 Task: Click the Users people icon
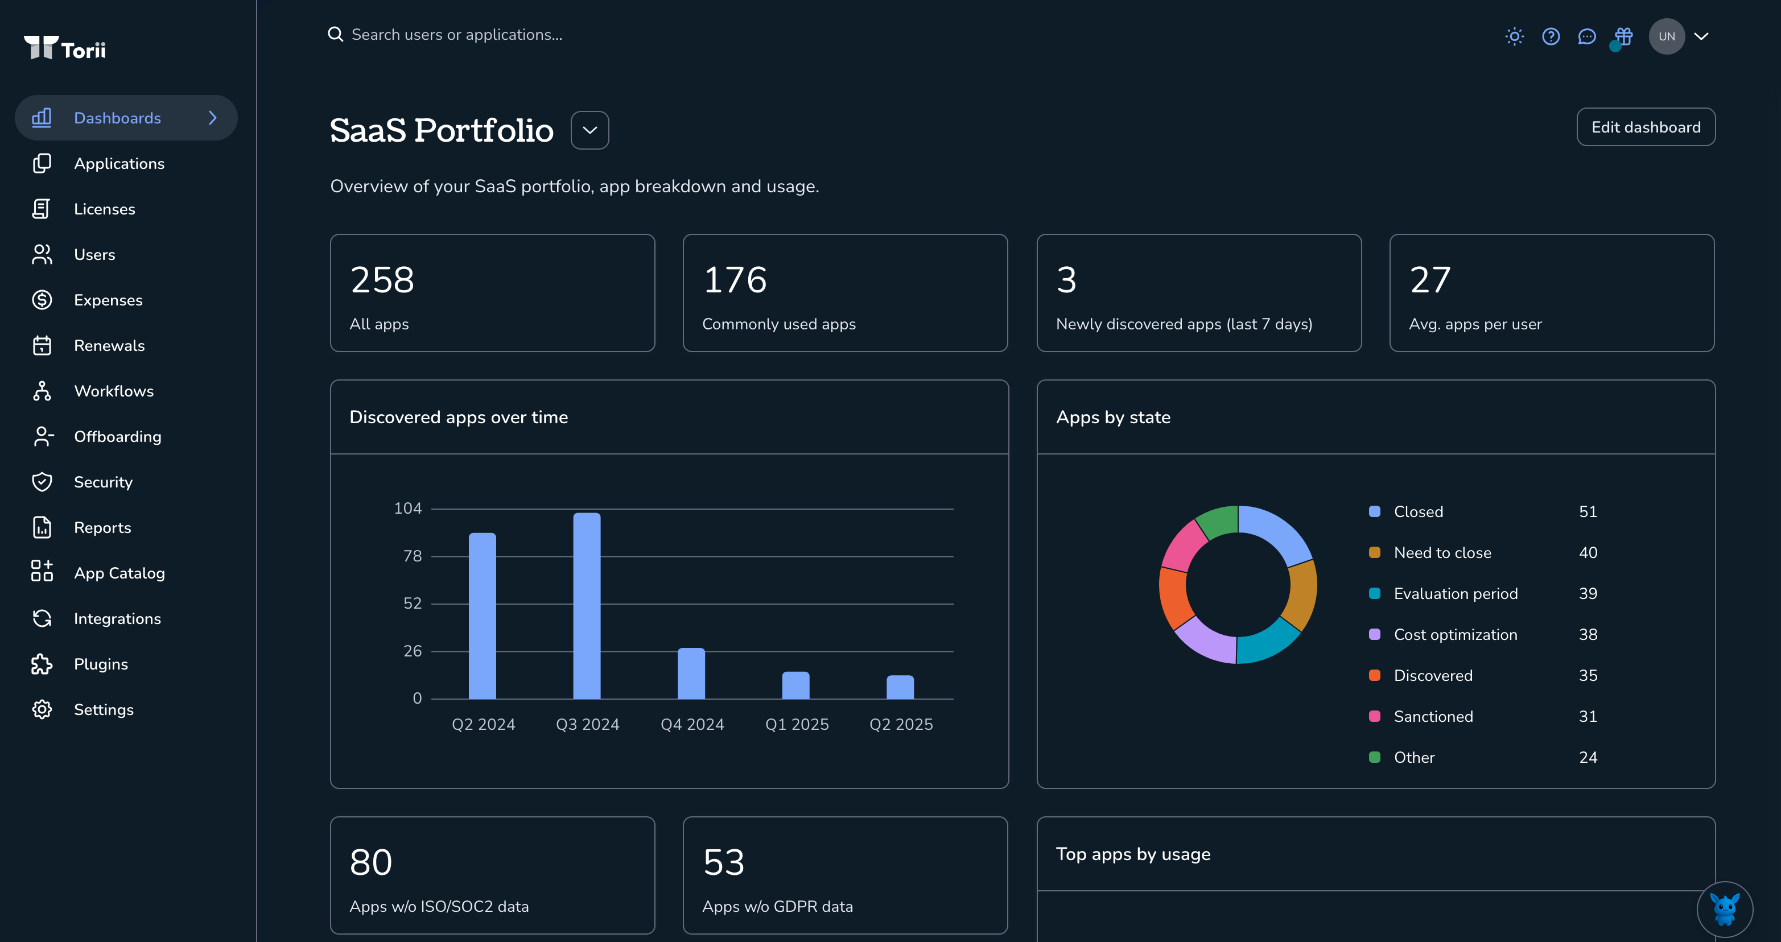coord(42,254)
